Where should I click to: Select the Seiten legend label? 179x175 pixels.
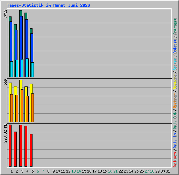(x=175, y=64)
